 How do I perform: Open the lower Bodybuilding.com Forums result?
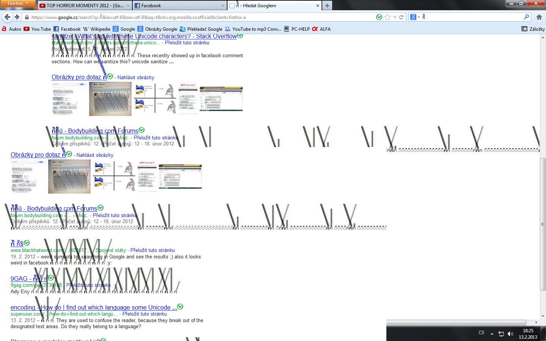[x=54, y=208]
